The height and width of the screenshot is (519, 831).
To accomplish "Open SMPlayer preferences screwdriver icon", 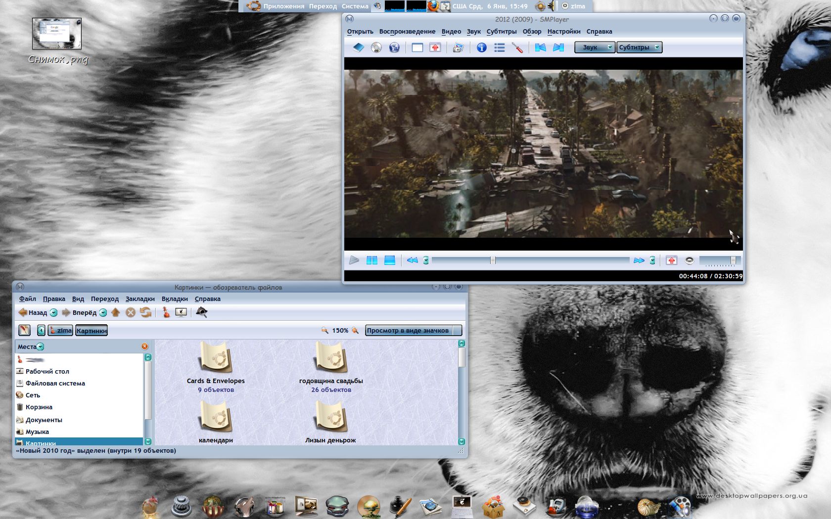I will pyautogui.click(x=517, y=47).
